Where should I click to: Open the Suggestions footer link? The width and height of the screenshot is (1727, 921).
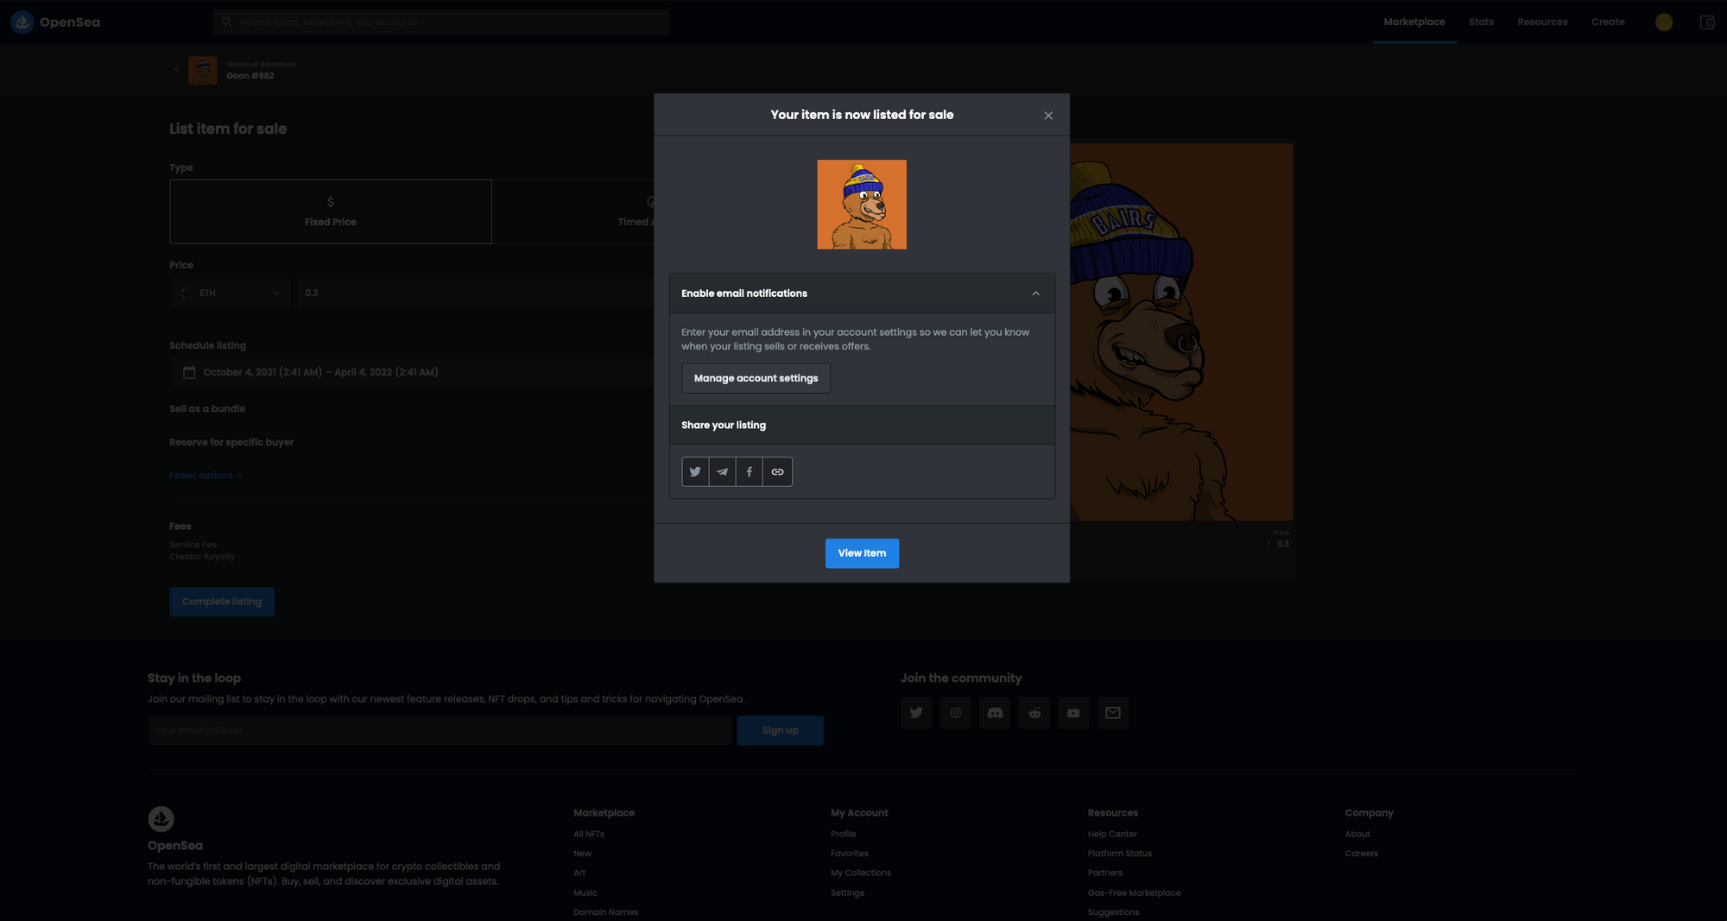[x=1113, y=912]
